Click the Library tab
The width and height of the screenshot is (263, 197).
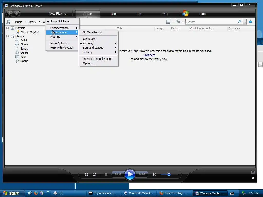point(88,14)
